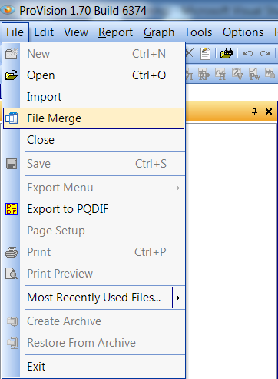Screen dimensions: 278x379
Task: Click the H graph toolbar icon
Action: tap(220, 75)
